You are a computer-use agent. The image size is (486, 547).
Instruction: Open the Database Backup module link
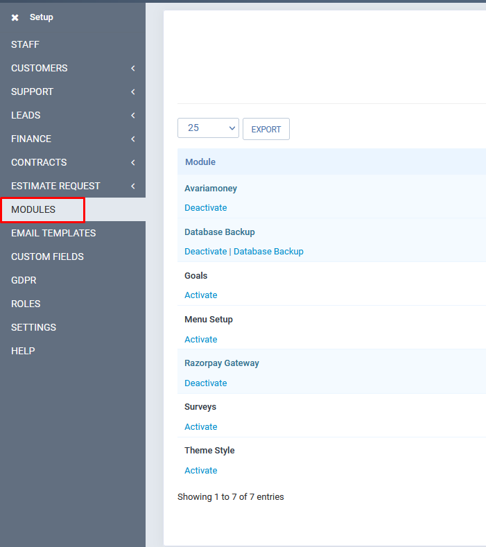point(268,251)
